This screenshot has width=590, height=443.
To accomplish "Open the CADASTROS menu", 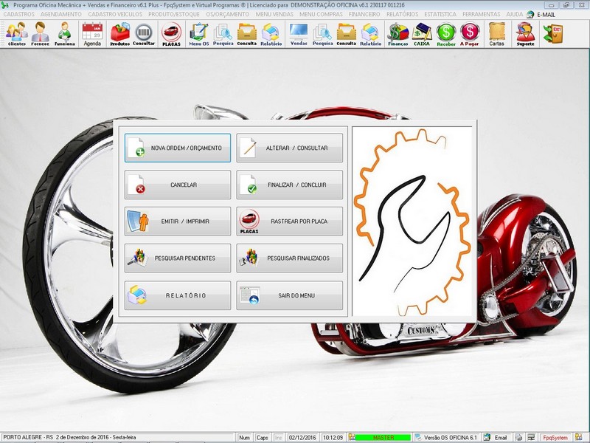I will tap(19, 14).
